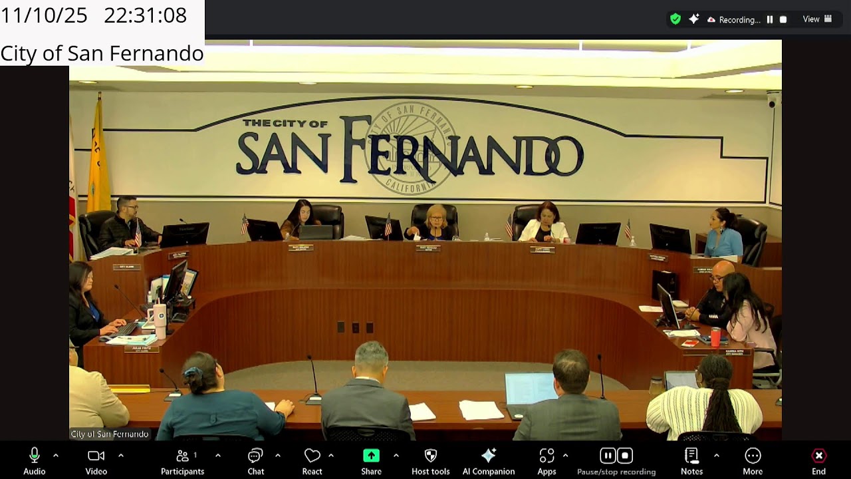Open the Chat panel
Viewport: 851px width, 479px height.
pyautogui.click(x=256, y=462)
